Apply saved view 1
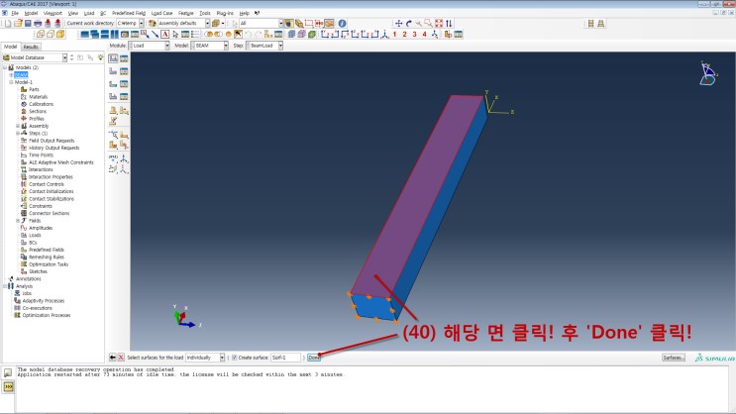The width and height of the screenshot is (736, 414). 395,35
